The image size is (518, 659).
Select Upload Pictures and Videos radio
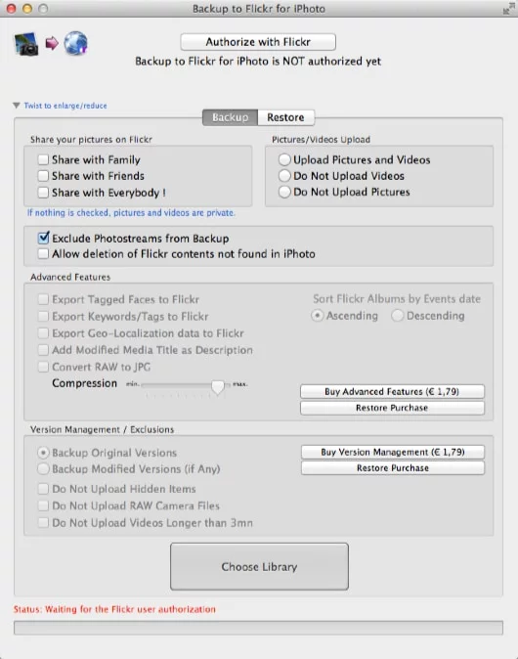[284, 159]
